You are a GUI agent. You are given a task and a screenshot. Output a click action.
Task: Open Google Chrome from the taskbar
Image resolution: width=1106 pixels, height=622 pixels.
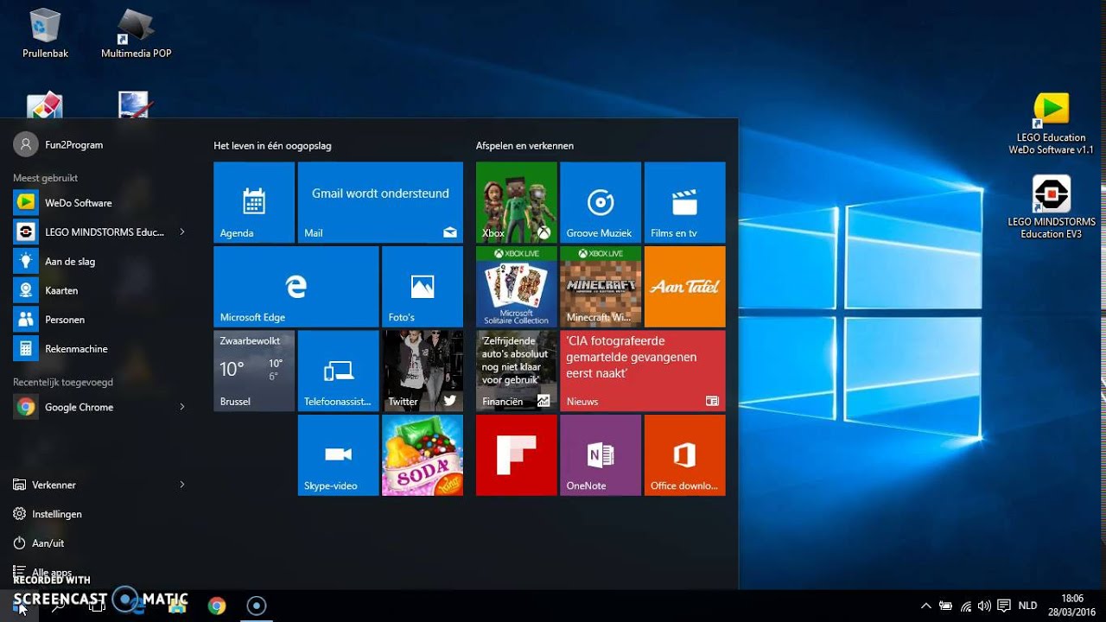(x=217, y=606)
